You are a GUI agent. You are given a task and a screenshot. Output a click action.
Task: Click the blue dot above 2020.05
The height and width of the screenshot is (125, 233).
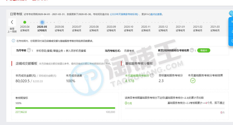pos(42,22)
